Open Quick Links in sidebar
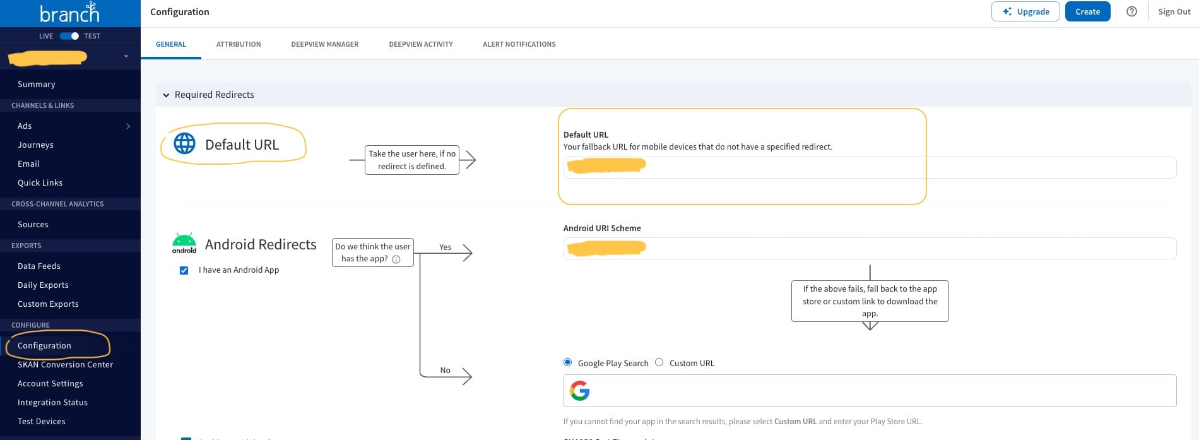This screenshot has height=440, width=1199. click(40, 182)
